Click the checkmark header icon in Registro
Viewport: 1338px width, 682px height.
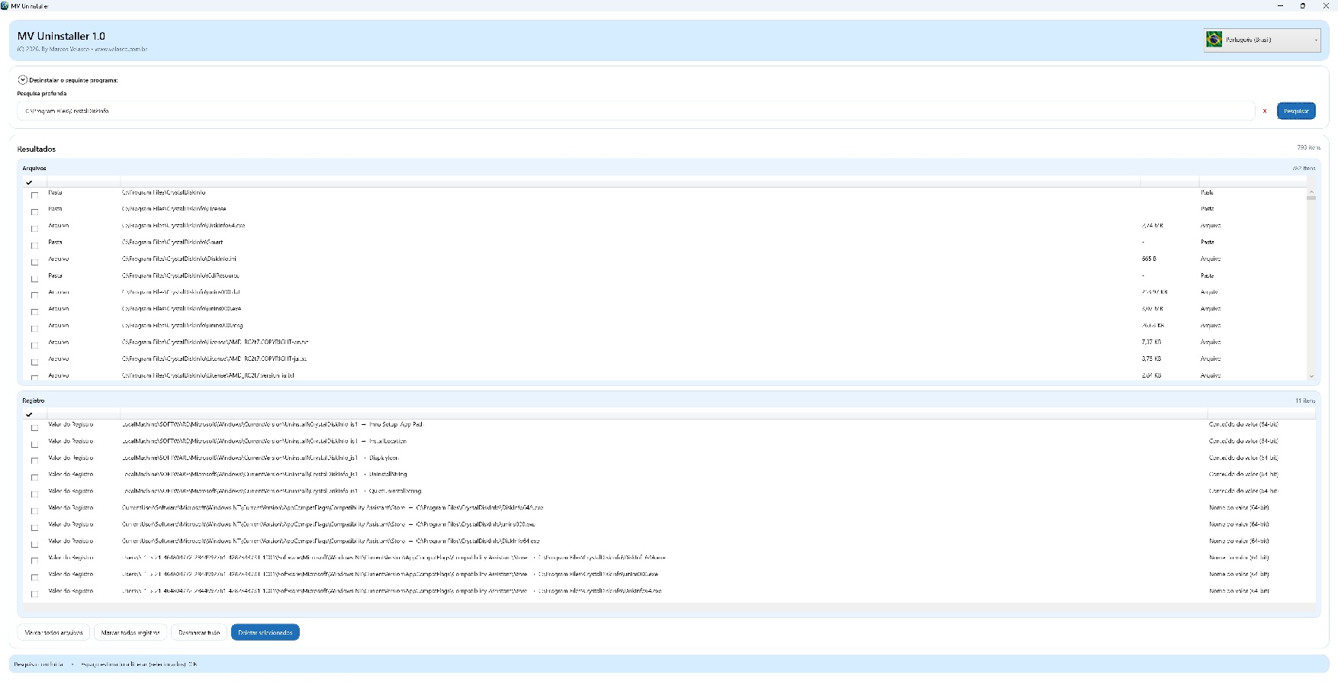point(29,414)
